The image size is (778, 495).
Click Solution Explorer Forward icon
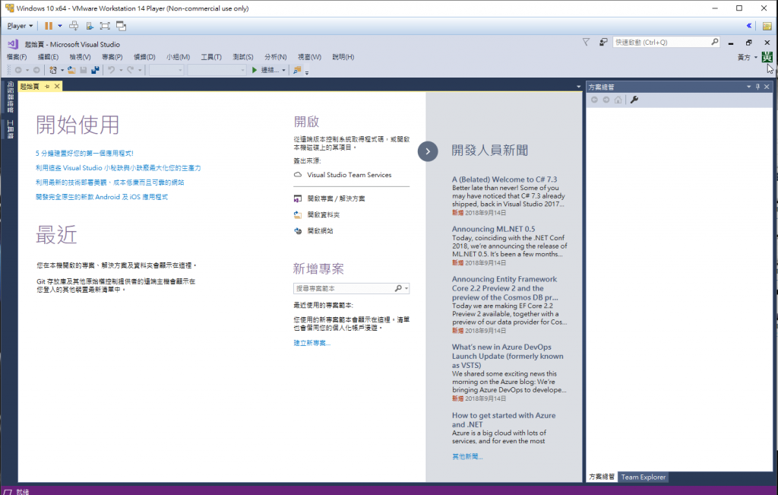click(606, 100)
